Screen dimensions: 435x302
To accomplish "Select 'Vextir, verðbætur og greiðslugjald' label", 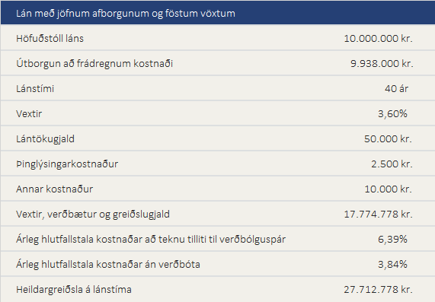I will pyautogui.click(x=93, y=215).
